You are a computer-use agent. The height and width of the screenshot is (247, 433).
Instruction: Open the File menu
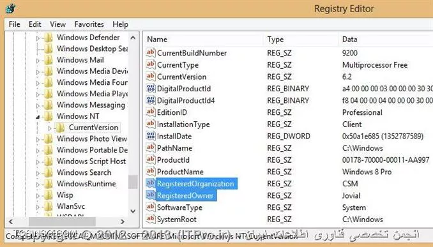coord(14,24)
